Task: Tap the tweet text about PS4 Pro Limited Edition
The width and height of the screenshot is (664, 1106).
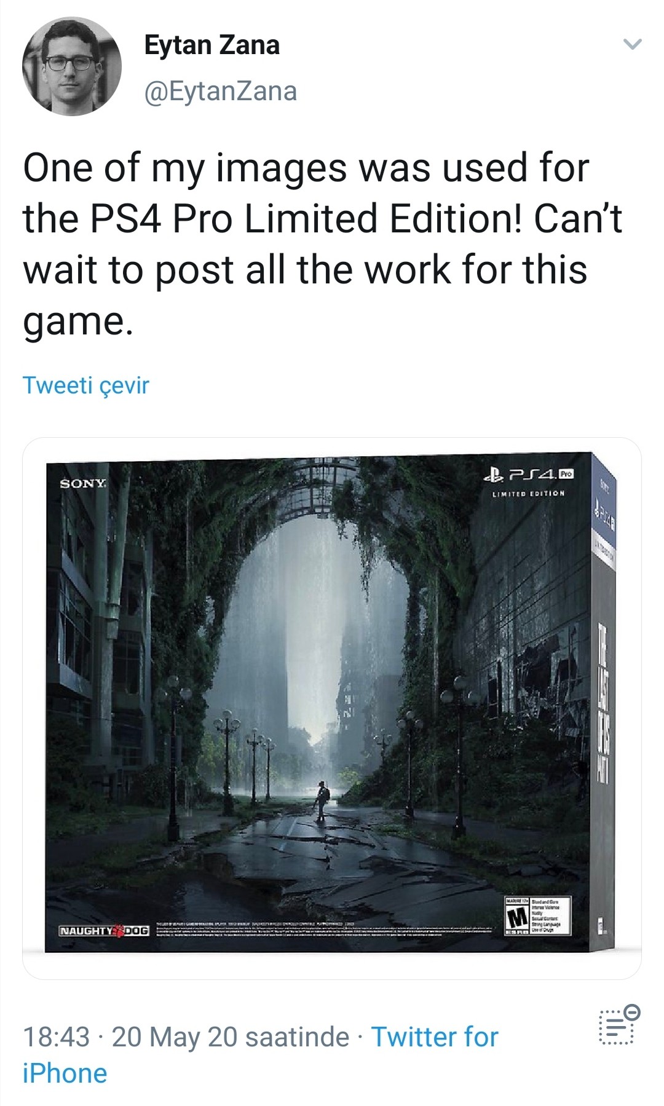Action: tap(323, 243)
